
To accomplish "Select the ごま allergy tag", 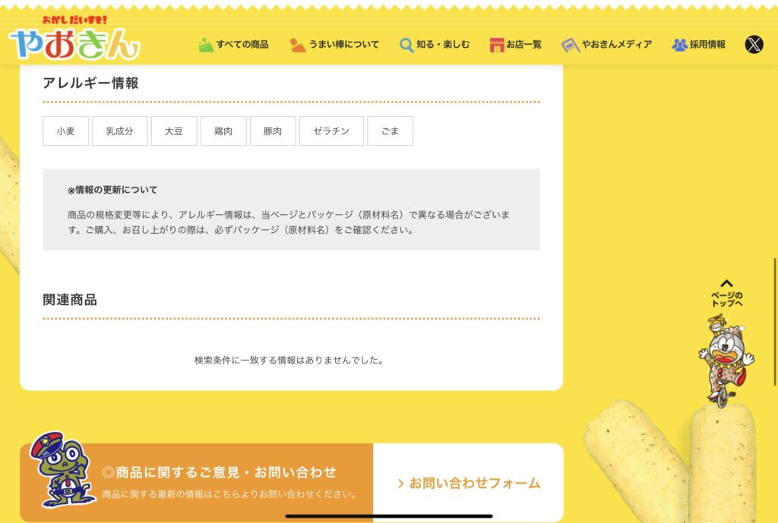I will pos(390,131).
